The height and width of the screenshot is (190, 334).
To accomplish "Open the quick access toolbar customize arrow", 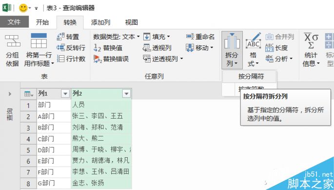I will (x=36, y=8).
